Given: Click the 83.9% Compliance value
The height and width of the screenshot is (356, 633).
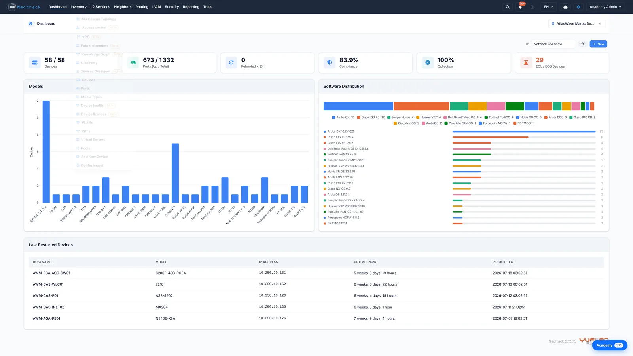Looking at the screenshot, I should click(349, 60).
